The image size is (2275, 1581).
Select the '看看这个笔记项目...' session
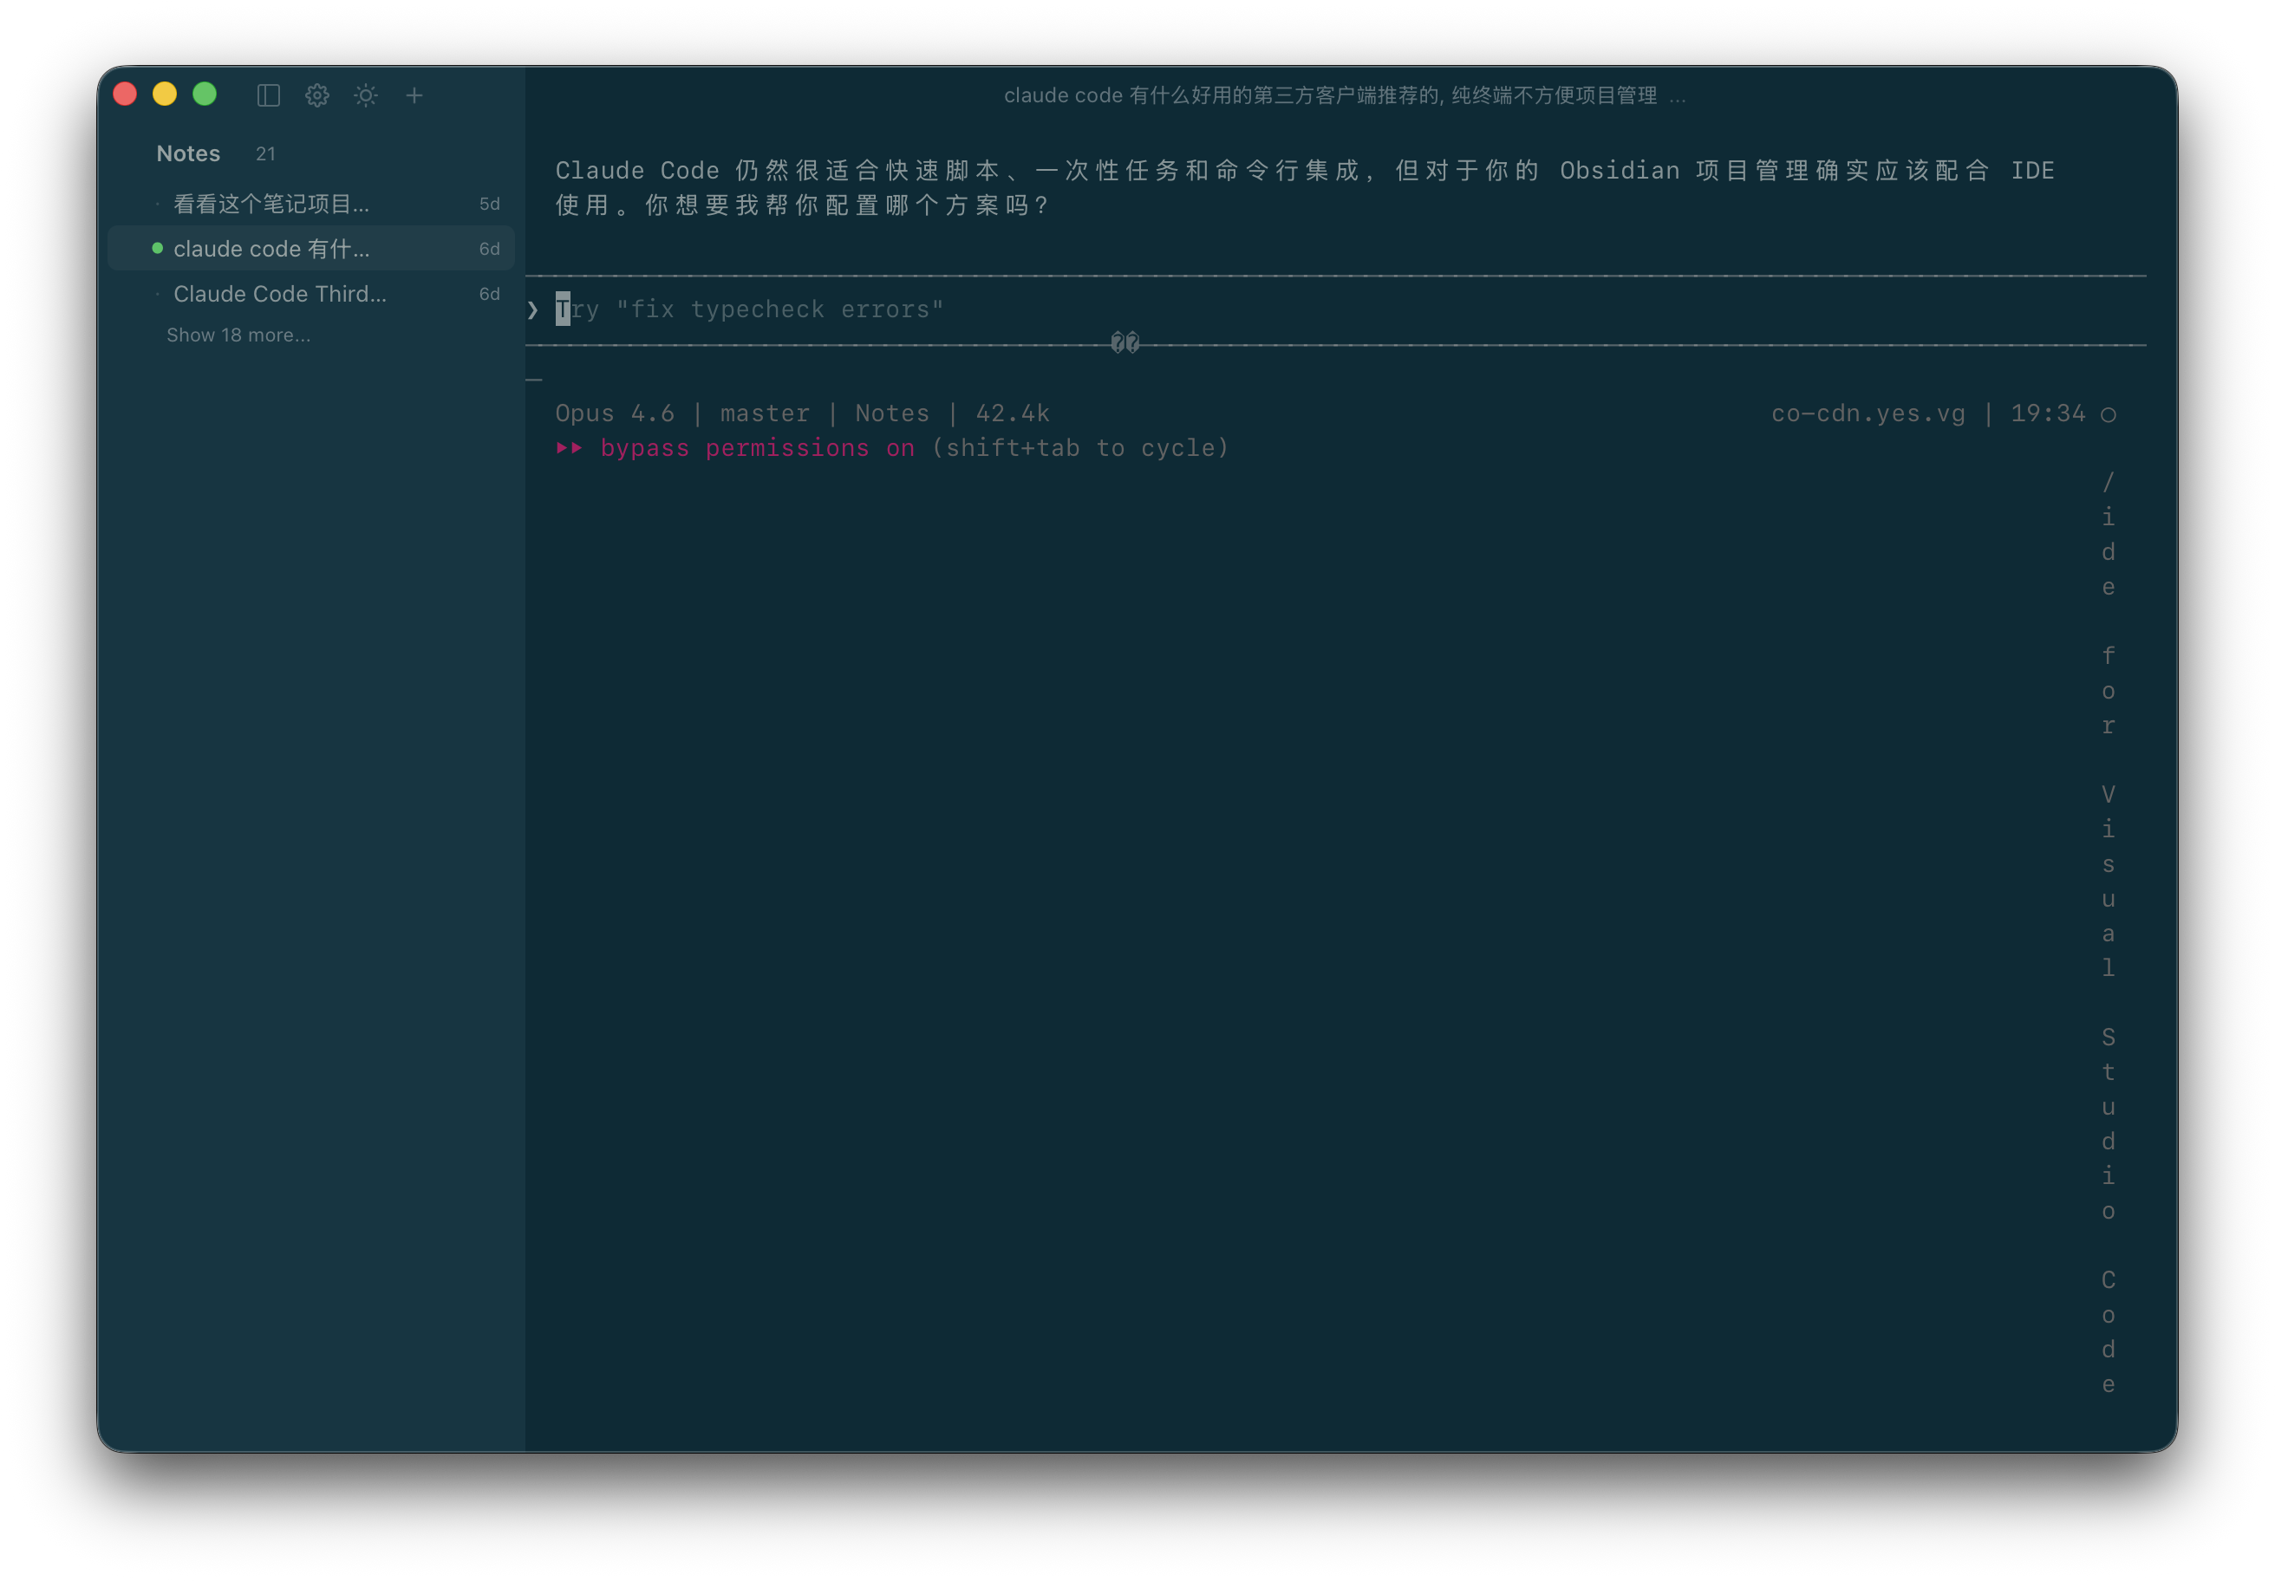point(311,203)
